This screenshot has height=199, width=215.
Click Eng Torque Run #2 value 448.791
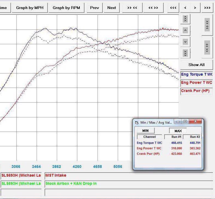click(x=195, y=143)
